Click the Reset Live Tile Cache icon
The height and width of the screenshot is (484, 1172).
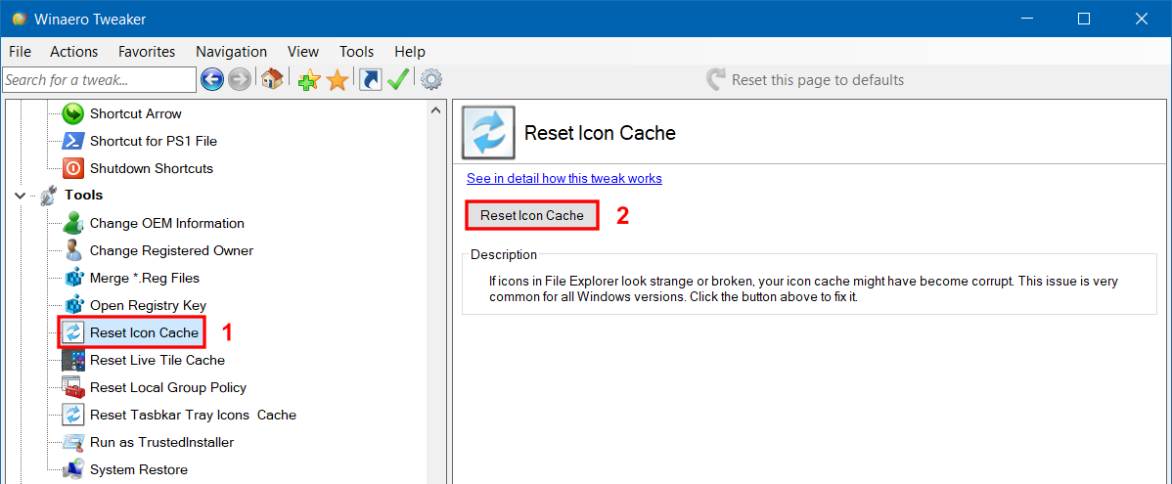coord(73,360)
